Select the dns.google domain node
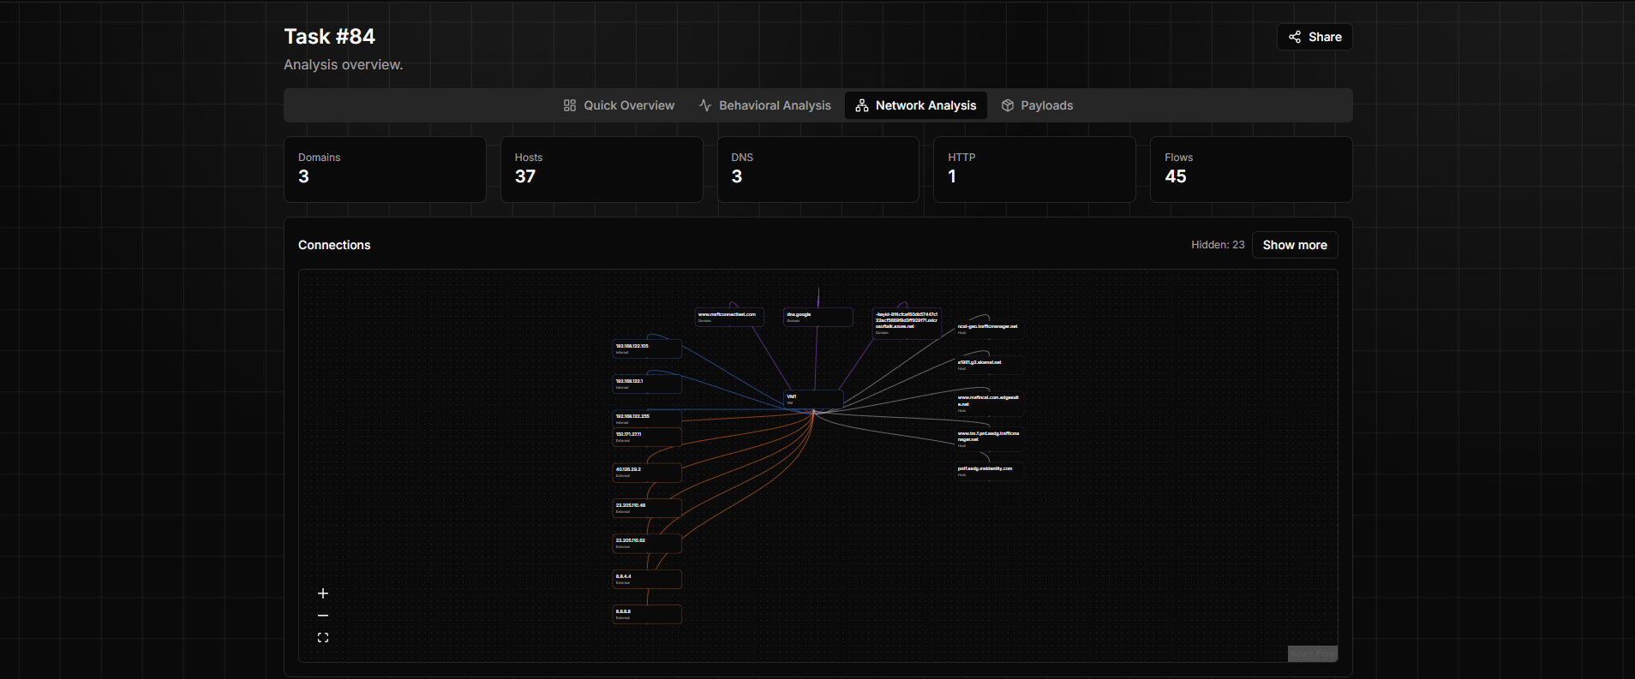 click(x=818, y=317)
